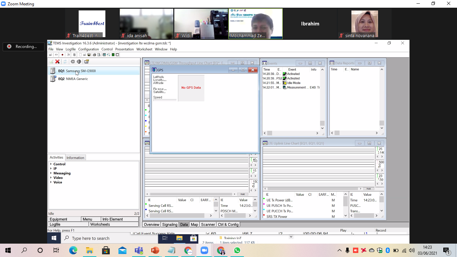This screenshot has height=257, width=457.
Task: Click the Events window horizontal scrollbar
Action: click(x=291, y=133)
